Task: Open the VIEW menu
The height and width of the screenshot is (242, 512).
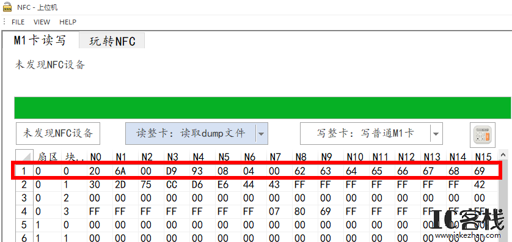Action: click(42, 22)
